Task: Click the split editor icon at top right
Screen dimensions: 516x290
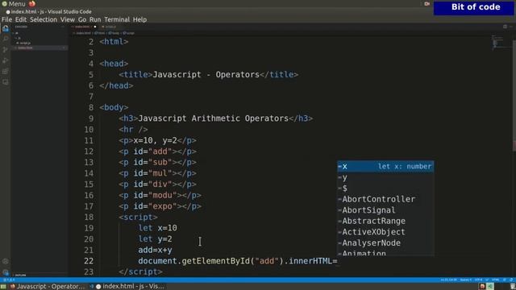Action: pos(505,27)
